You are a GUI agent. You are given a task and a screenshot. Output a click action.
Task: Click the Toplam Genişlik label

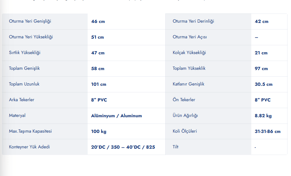tap(24, 69)
